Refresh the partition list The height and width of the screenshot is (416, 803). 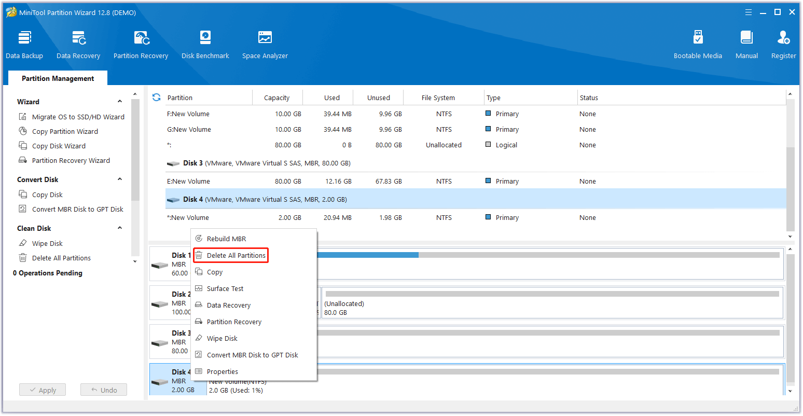coord(156,97)
